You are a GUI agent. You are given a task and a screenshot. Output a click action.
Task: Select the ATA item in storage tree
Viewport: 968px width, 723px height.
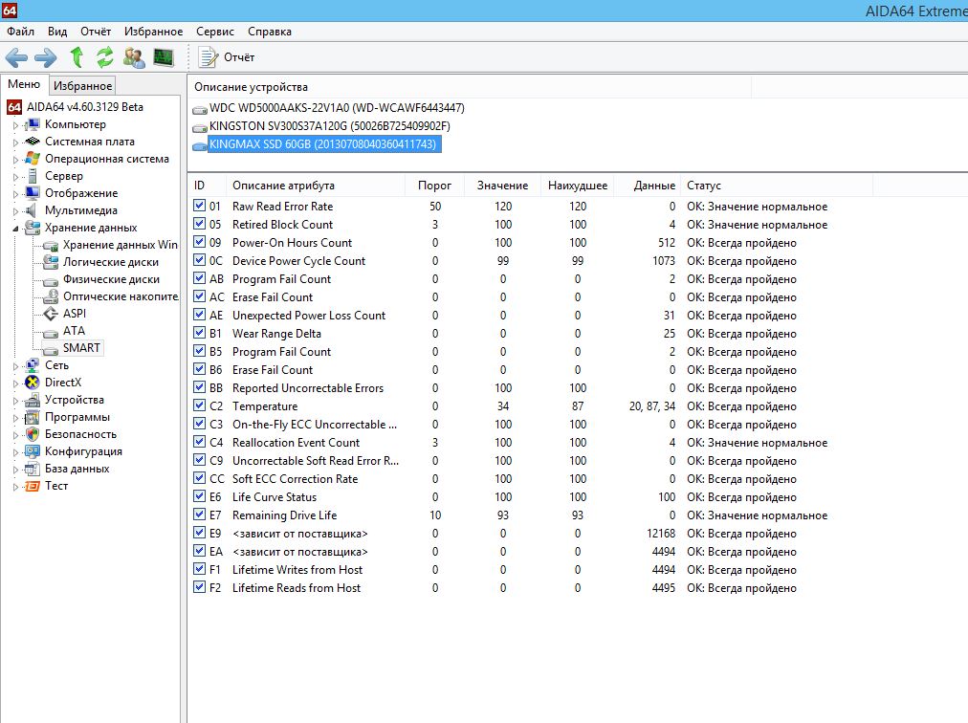click(74, 331)
